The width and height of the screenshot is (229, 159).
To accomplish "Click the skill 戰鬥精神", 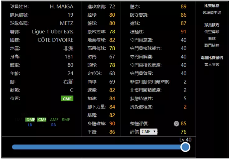I will coord(212,45).
